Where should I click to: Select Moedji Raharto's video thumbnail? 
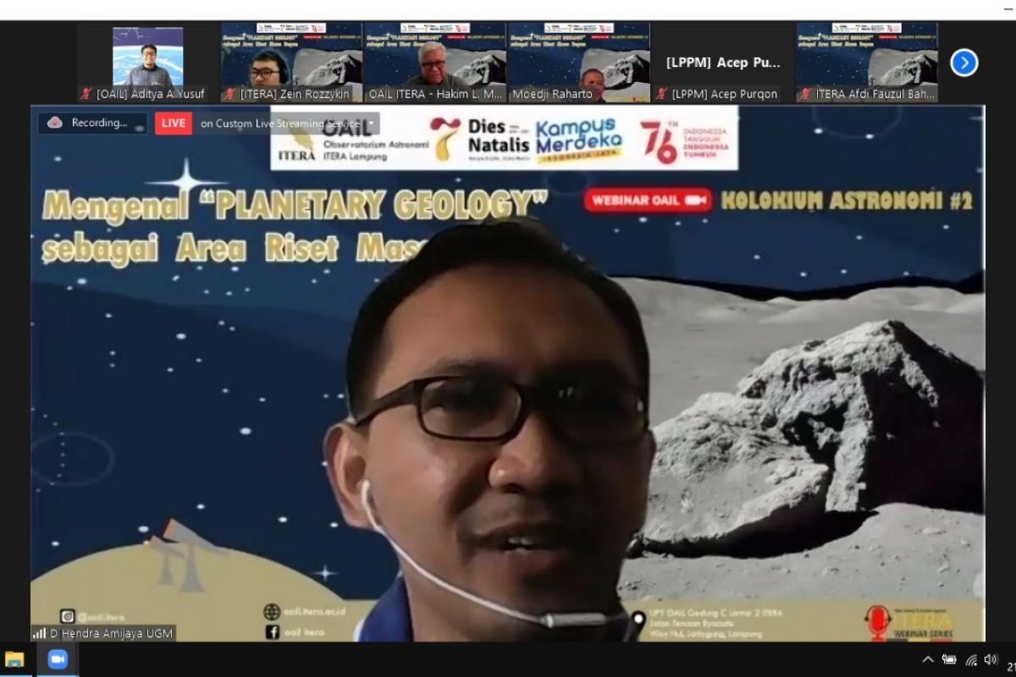tap(579, 55)
